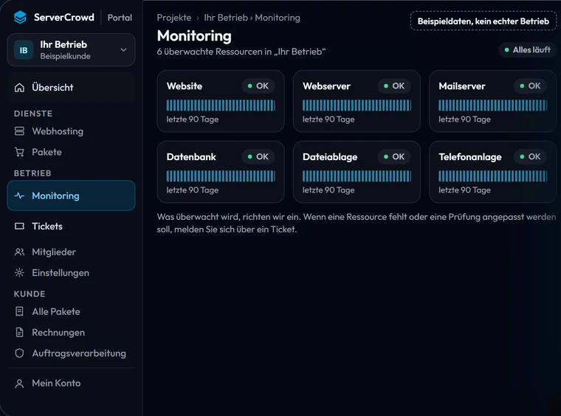Click the Beispielkunde label under Ihr Betrieb

coord(65,57)
